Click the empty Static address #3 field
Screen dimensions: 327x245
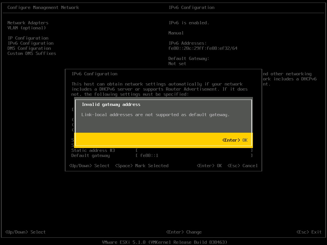(x=192, y=150)
